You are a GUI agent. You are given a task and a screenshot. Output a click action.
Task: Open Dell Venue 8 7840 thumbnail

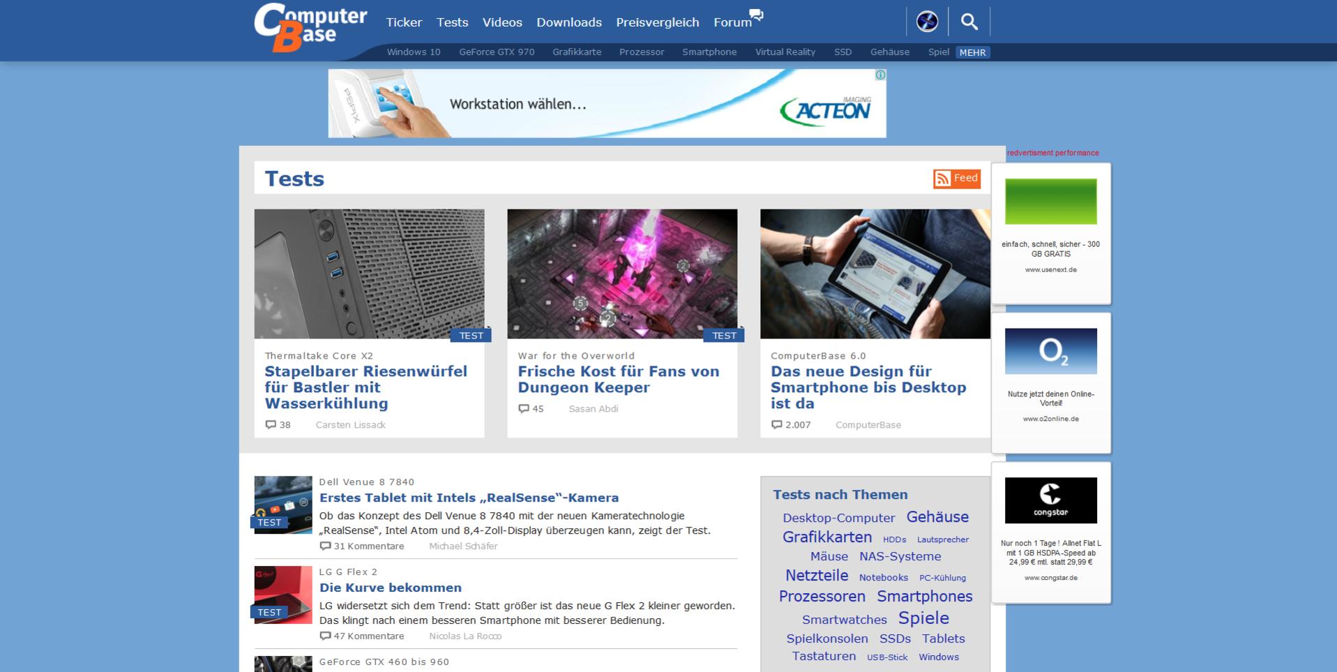[x=282, y=505]
